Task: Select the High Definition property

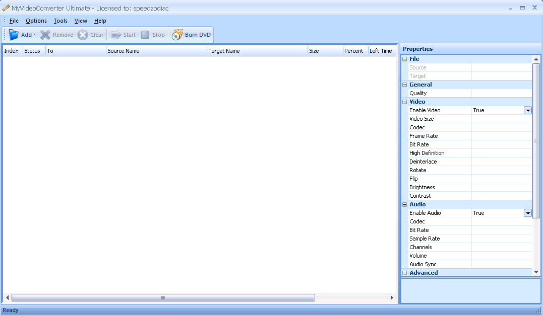Action: 470,153
